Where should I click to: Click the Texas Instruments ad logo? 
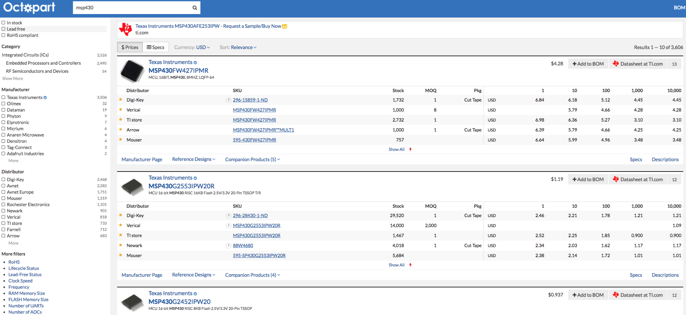coord(125,29)
